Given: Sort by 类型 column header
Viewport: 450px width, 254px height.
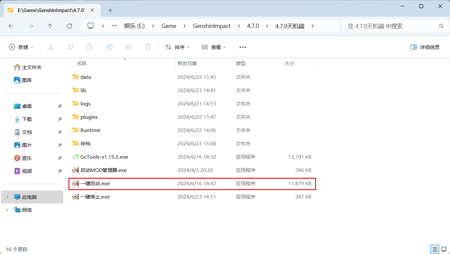Looking at the screenshot, I should click(241, 64).
